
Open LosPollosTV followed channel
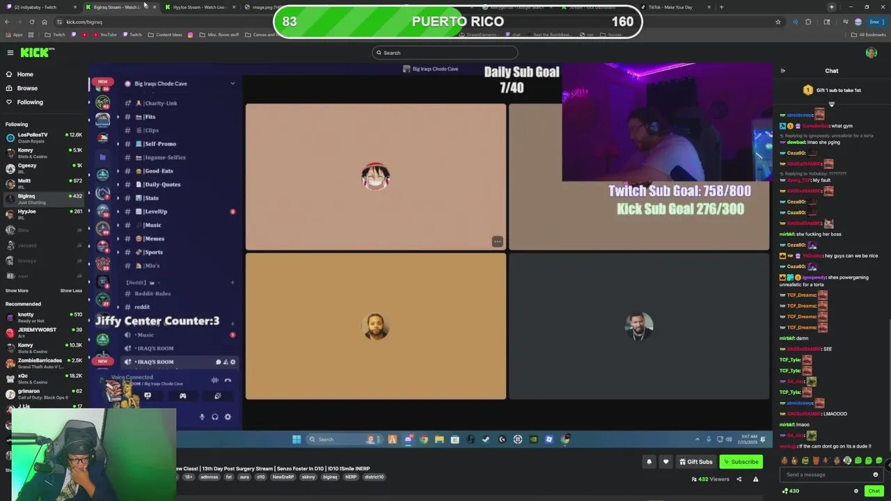44,137
